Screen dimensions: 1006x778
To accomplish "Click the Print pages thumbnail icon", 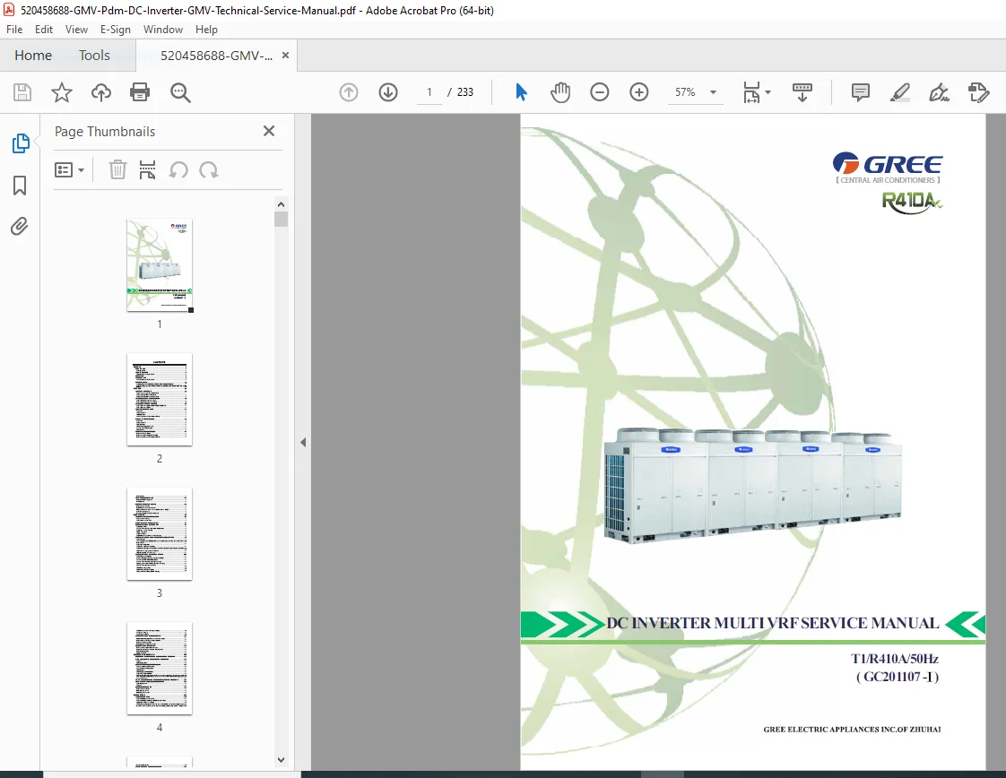I will pos(148,170).
